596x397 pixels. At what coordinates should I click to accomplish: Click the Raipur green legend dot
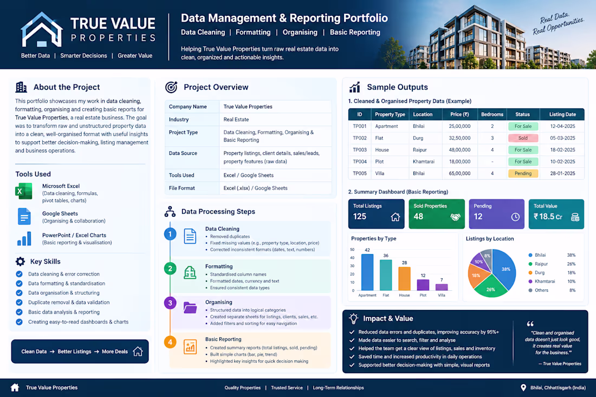530,264
